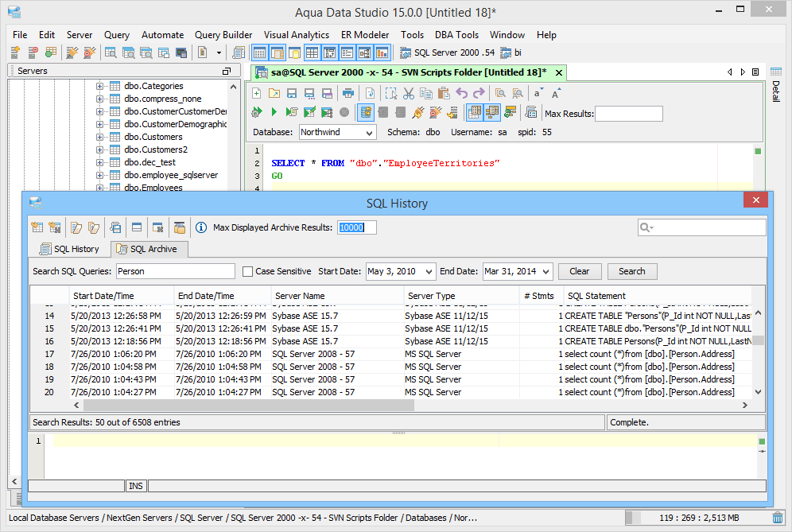This screenshot has height=532, width=792.
Task: Click the open file folder icon in query toolbar
Action: [274, 93]
